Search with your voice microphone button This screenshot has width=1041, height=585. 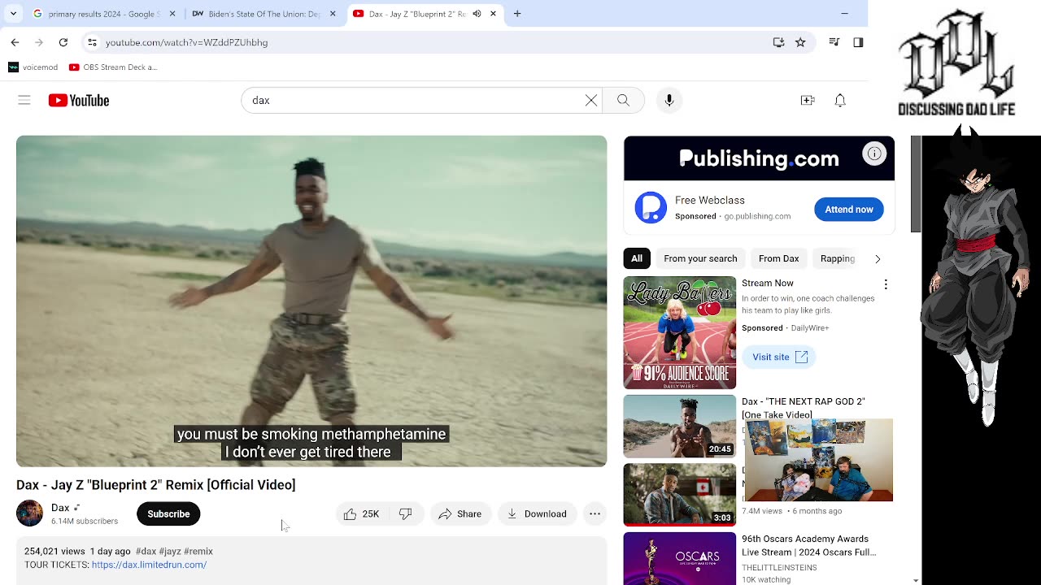pos(669,100)
